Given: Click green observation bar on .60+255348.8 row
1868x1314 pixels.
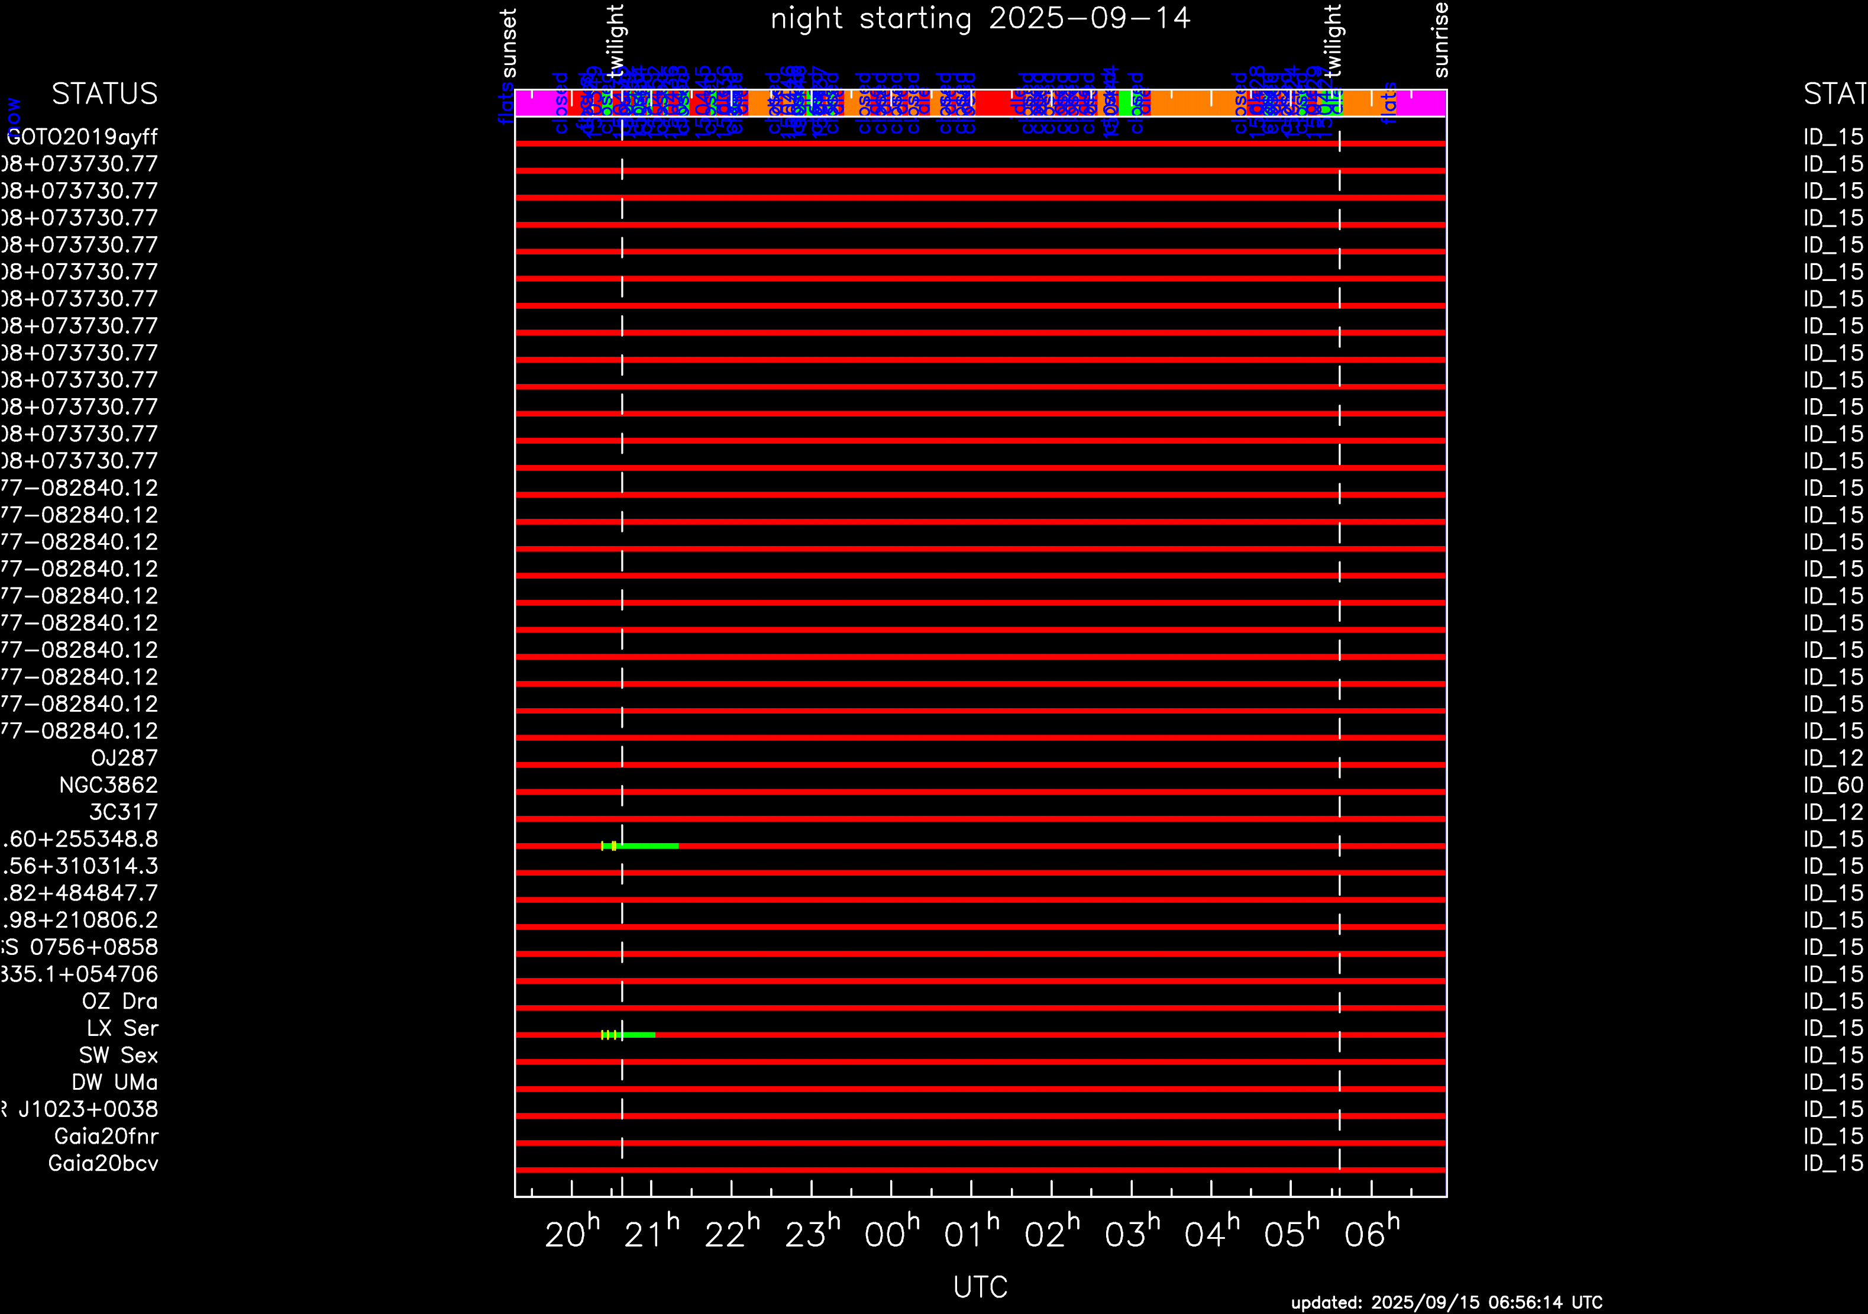Looking at the screenshot, I should coord(651,846).
